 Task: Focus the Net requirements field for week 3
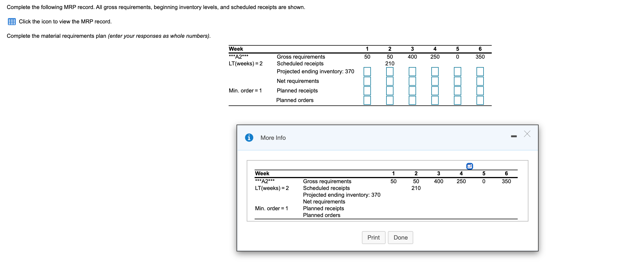point(412,81)
